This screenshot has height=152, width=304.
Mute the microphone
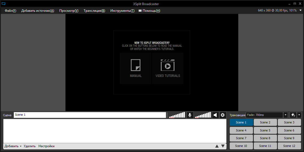point(190,115)
